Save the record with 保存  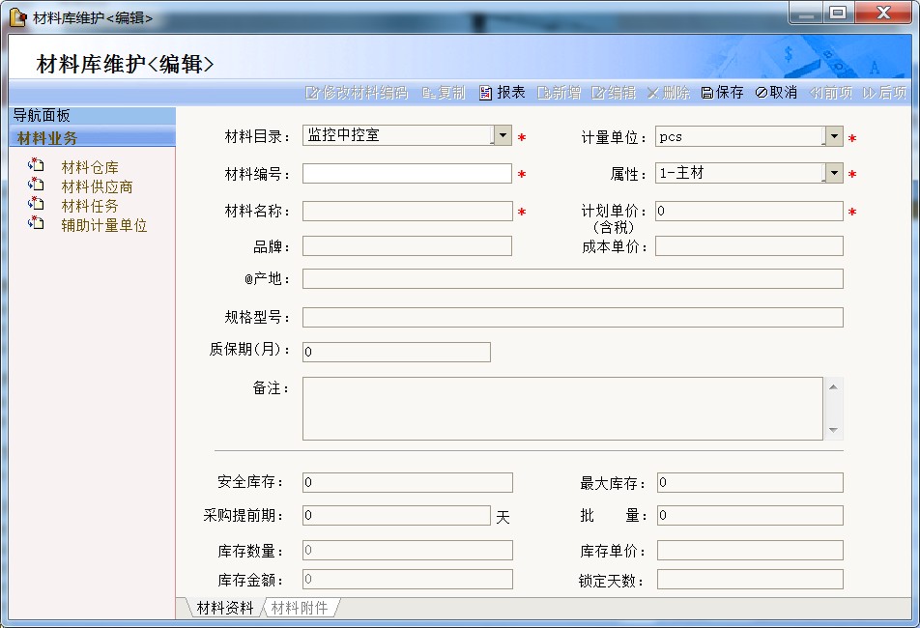click(722, 93)
